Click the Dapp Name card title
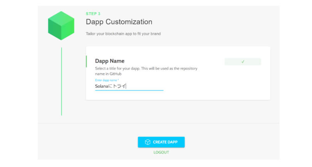 [110, 61]
